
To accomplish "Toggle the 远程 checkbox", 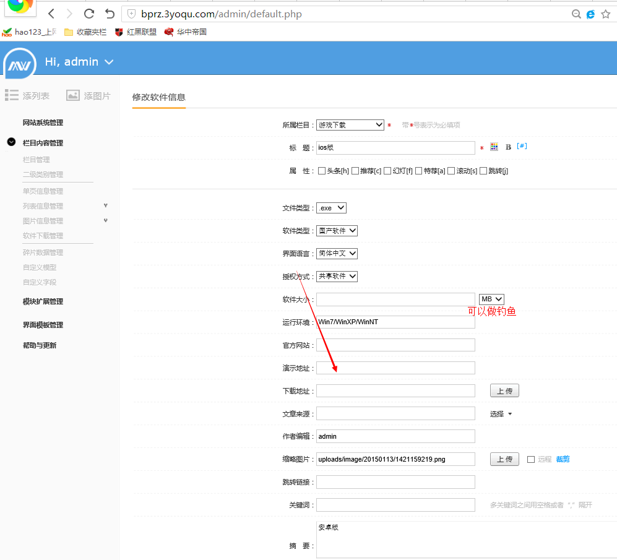I will (531, 459).
